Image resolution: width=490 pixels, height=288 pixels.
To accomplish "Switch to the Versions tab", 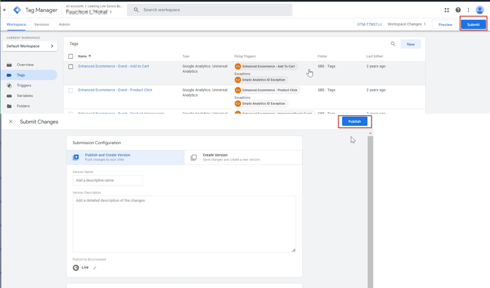I will pos(41,25).
